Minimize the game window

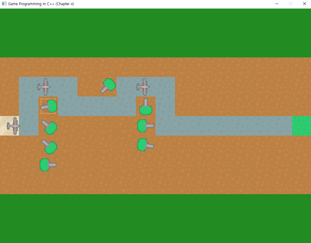277,4
